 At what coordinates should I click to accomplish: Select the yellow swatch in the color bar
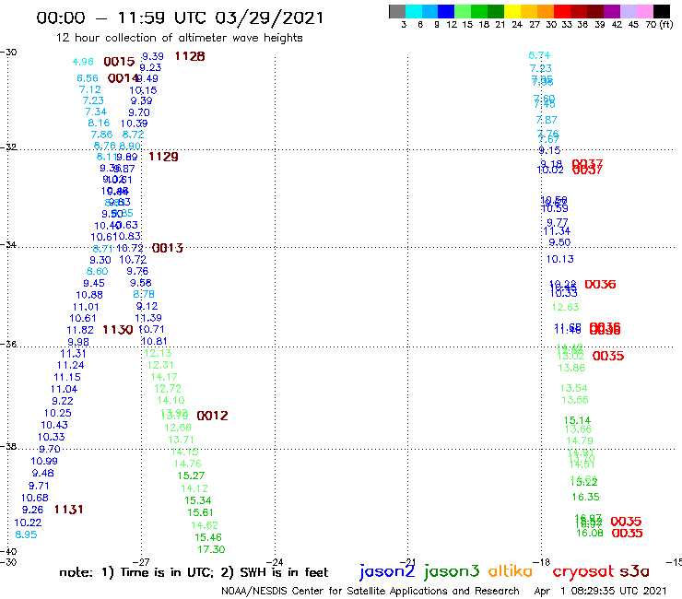[512, 11]
